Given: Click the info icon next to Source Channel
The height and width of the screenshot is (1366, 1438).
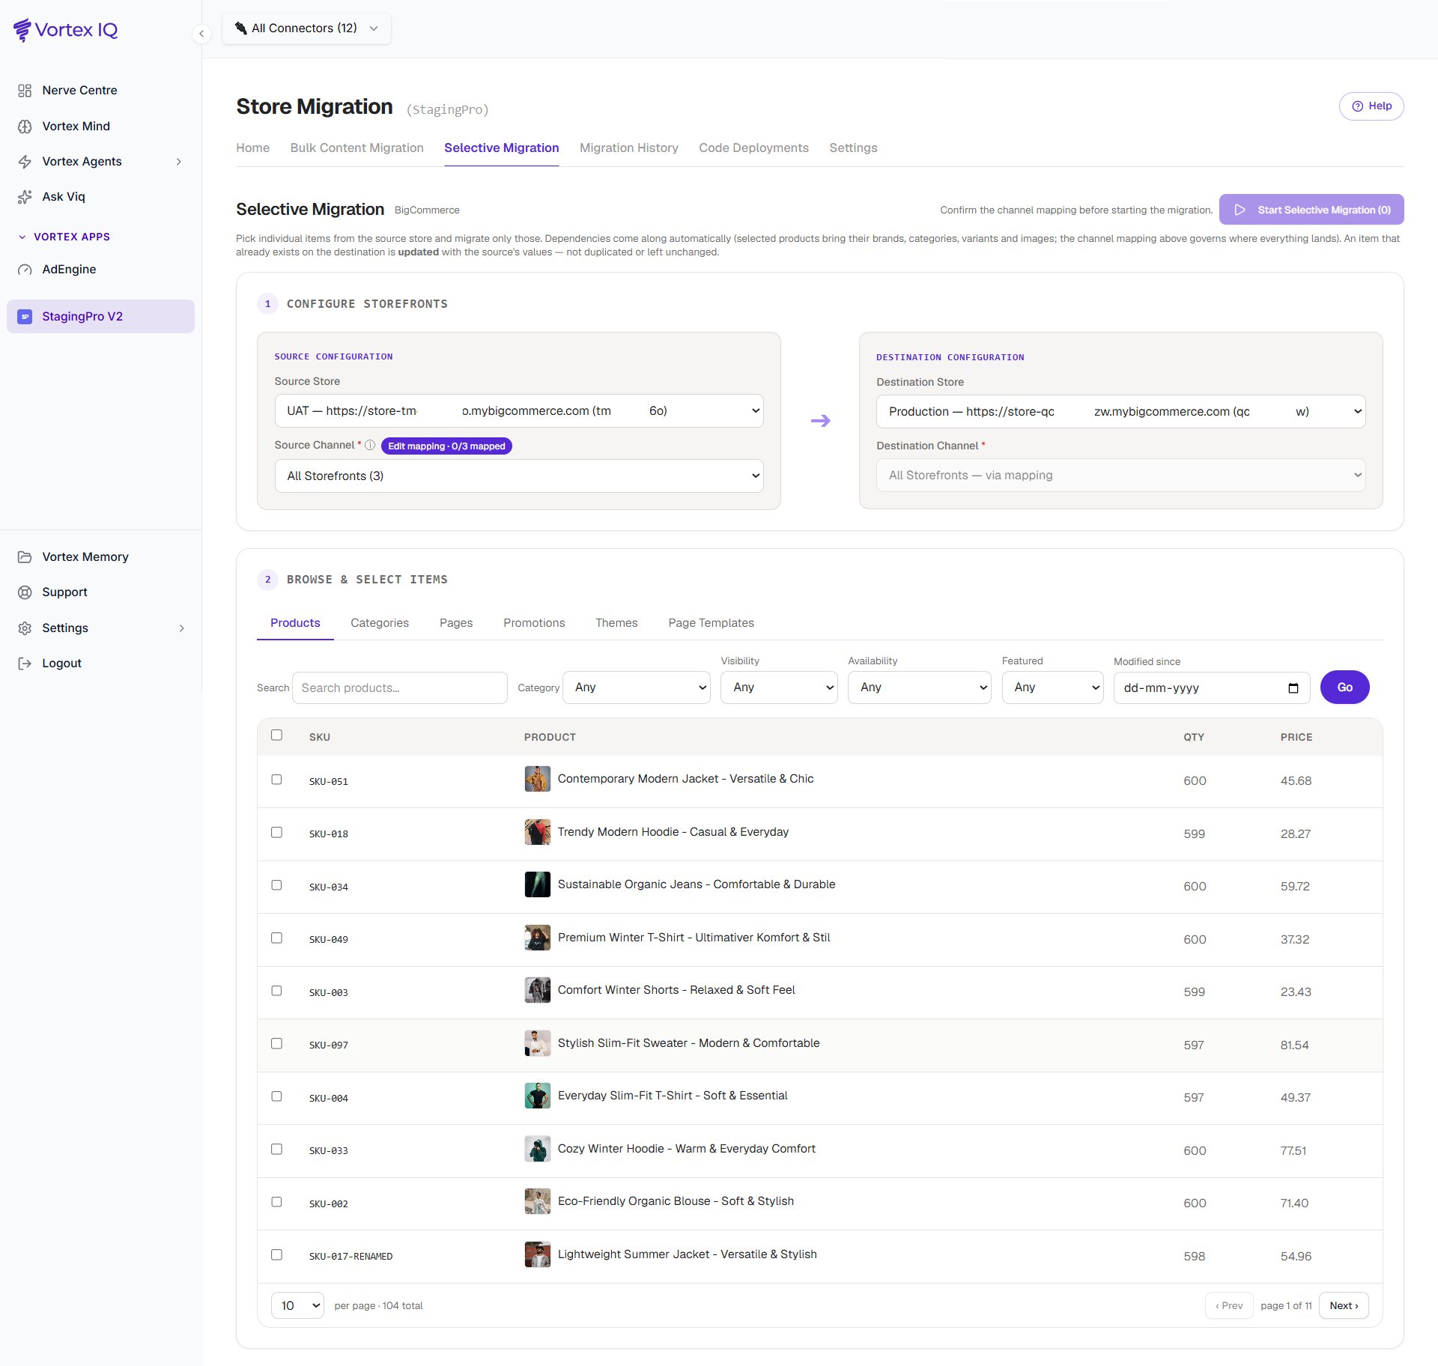Looking at the screenshot, I should [370, 446].
